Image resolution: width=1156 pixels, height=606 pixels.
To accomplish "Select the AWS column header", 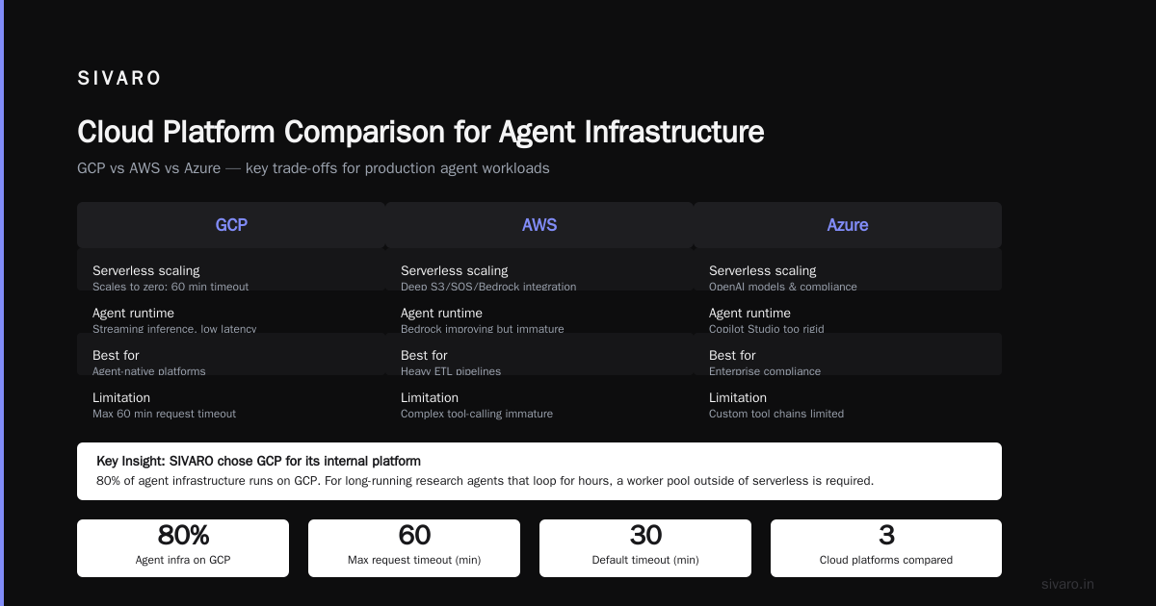I will 539,225.
